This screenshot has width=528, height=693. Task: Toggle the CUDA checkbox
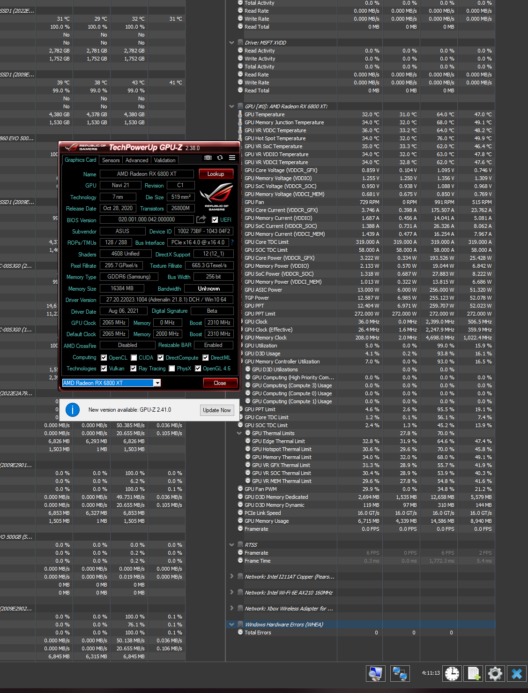[x=134, y=357]
